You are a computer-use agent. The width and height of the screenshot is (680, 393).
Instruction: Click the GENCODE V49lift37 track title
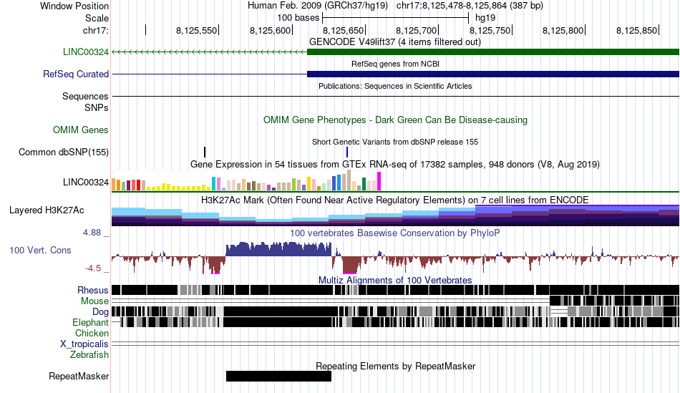[x=394, y=42]
